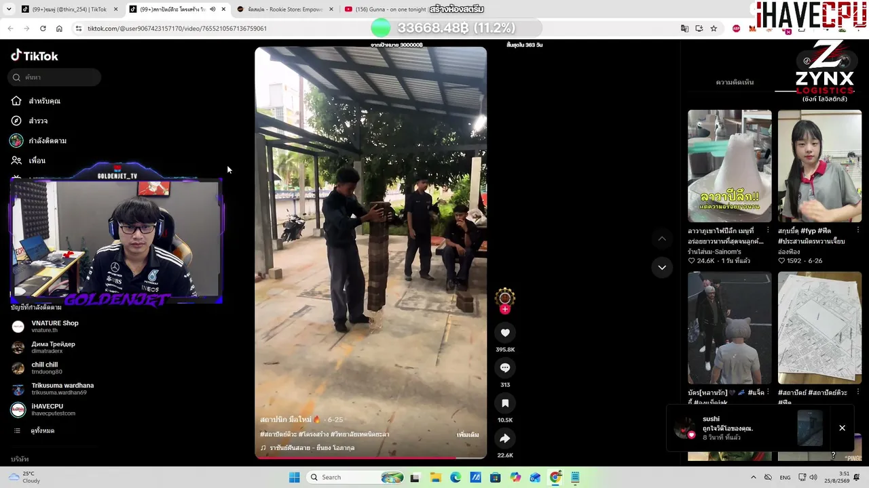This screenshot has width=869, height=488.
Task: Open the AdBlock Plus extension
Action: pos(737,28)
